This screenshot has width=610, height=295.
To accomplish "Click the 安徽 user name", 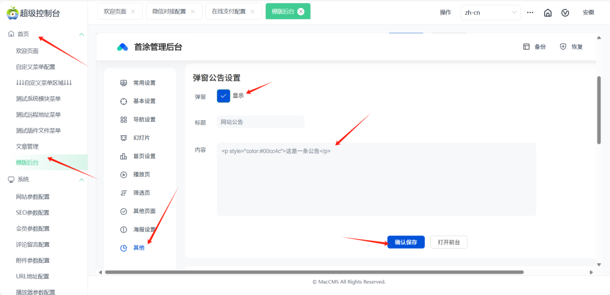I will (x=588, y=12).
